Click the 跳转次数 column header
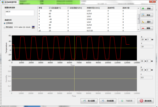This screenshot has height=107, width=158. (x=126, y=8)
